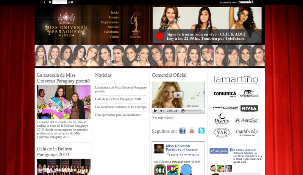303x175 pixels.
Task: Open news item Gala de la Belleza Paraguaya 2010
Action: [x=118, y=99]
